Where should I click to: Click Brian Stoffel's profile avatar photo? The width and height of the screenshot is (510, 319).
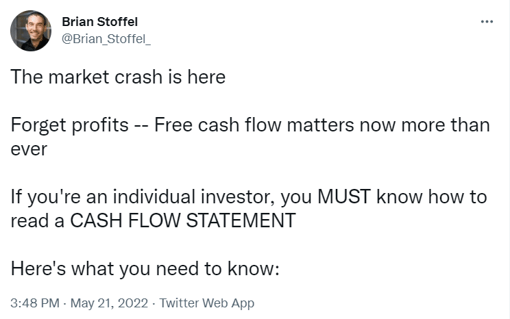[x=31, y=31]
